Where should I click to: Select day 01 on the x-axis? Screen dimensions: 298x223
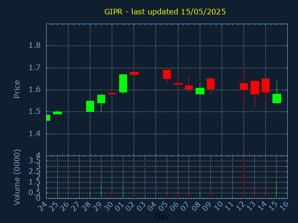coord(119,206)
